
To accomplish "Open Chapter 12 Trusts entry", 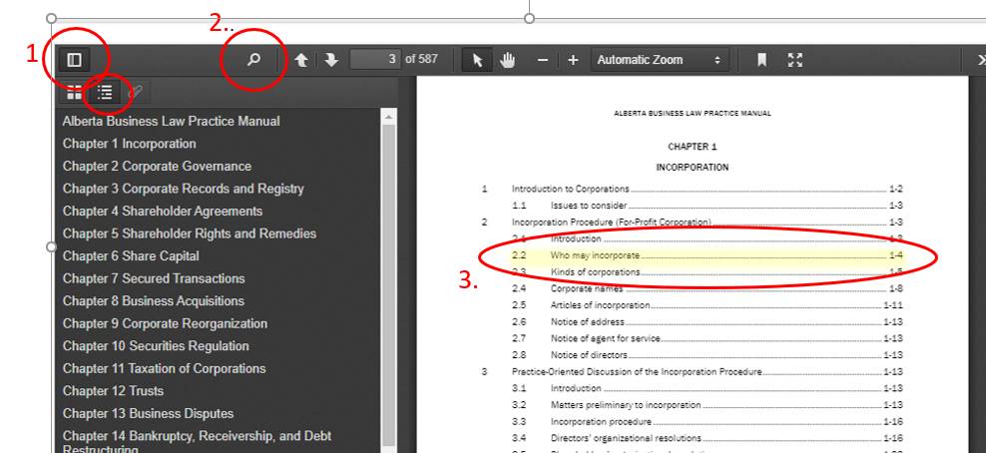I will click(x=113, y=391).
